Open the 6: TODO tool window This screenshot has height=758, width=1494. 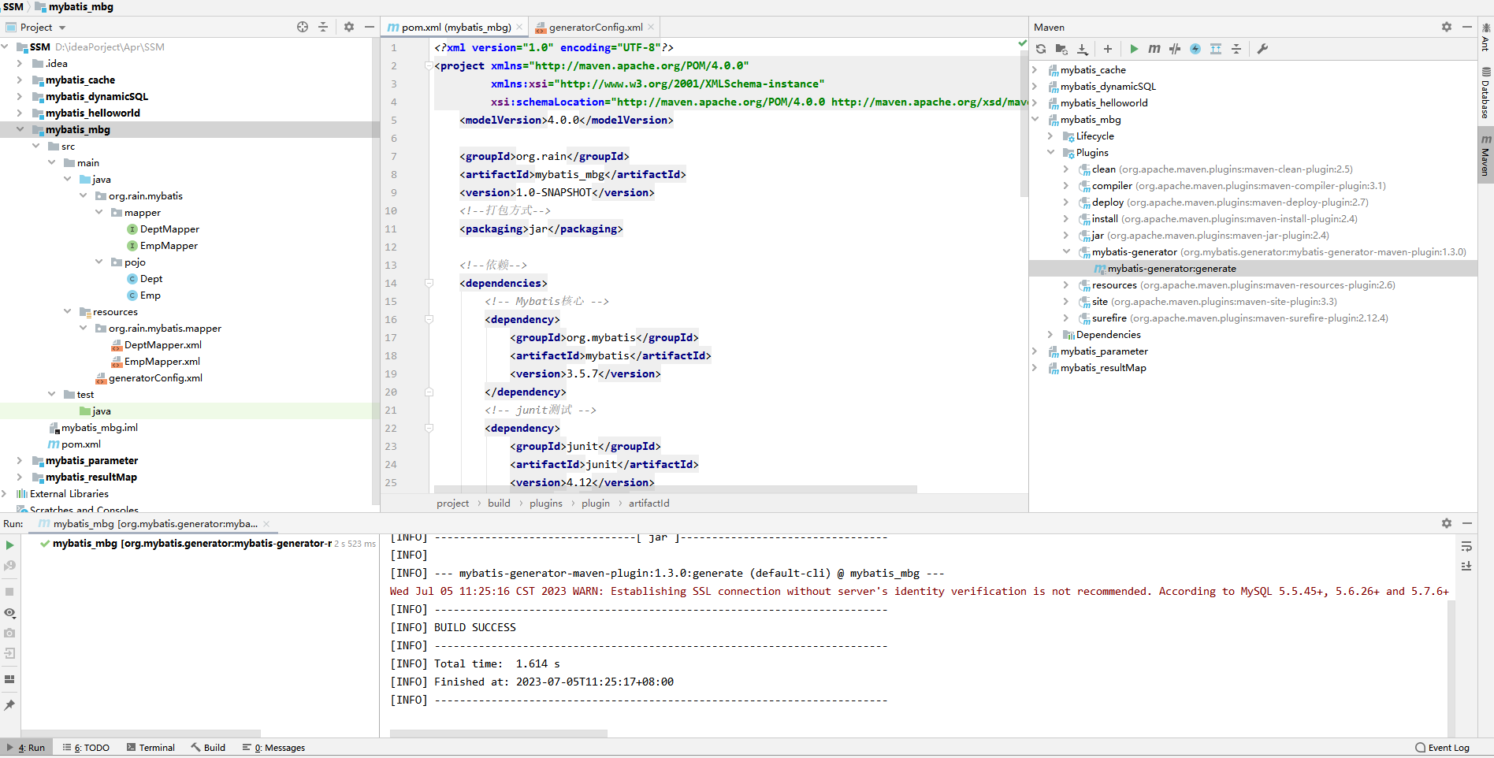click(x=86, y=748)
